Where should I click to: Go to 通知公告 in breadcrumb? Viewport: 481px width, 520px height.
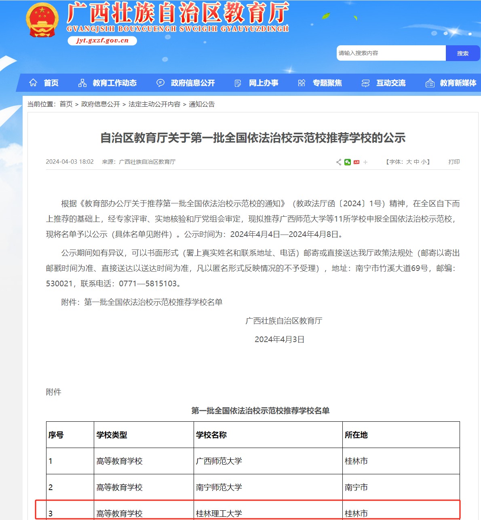tap(202, 104)
